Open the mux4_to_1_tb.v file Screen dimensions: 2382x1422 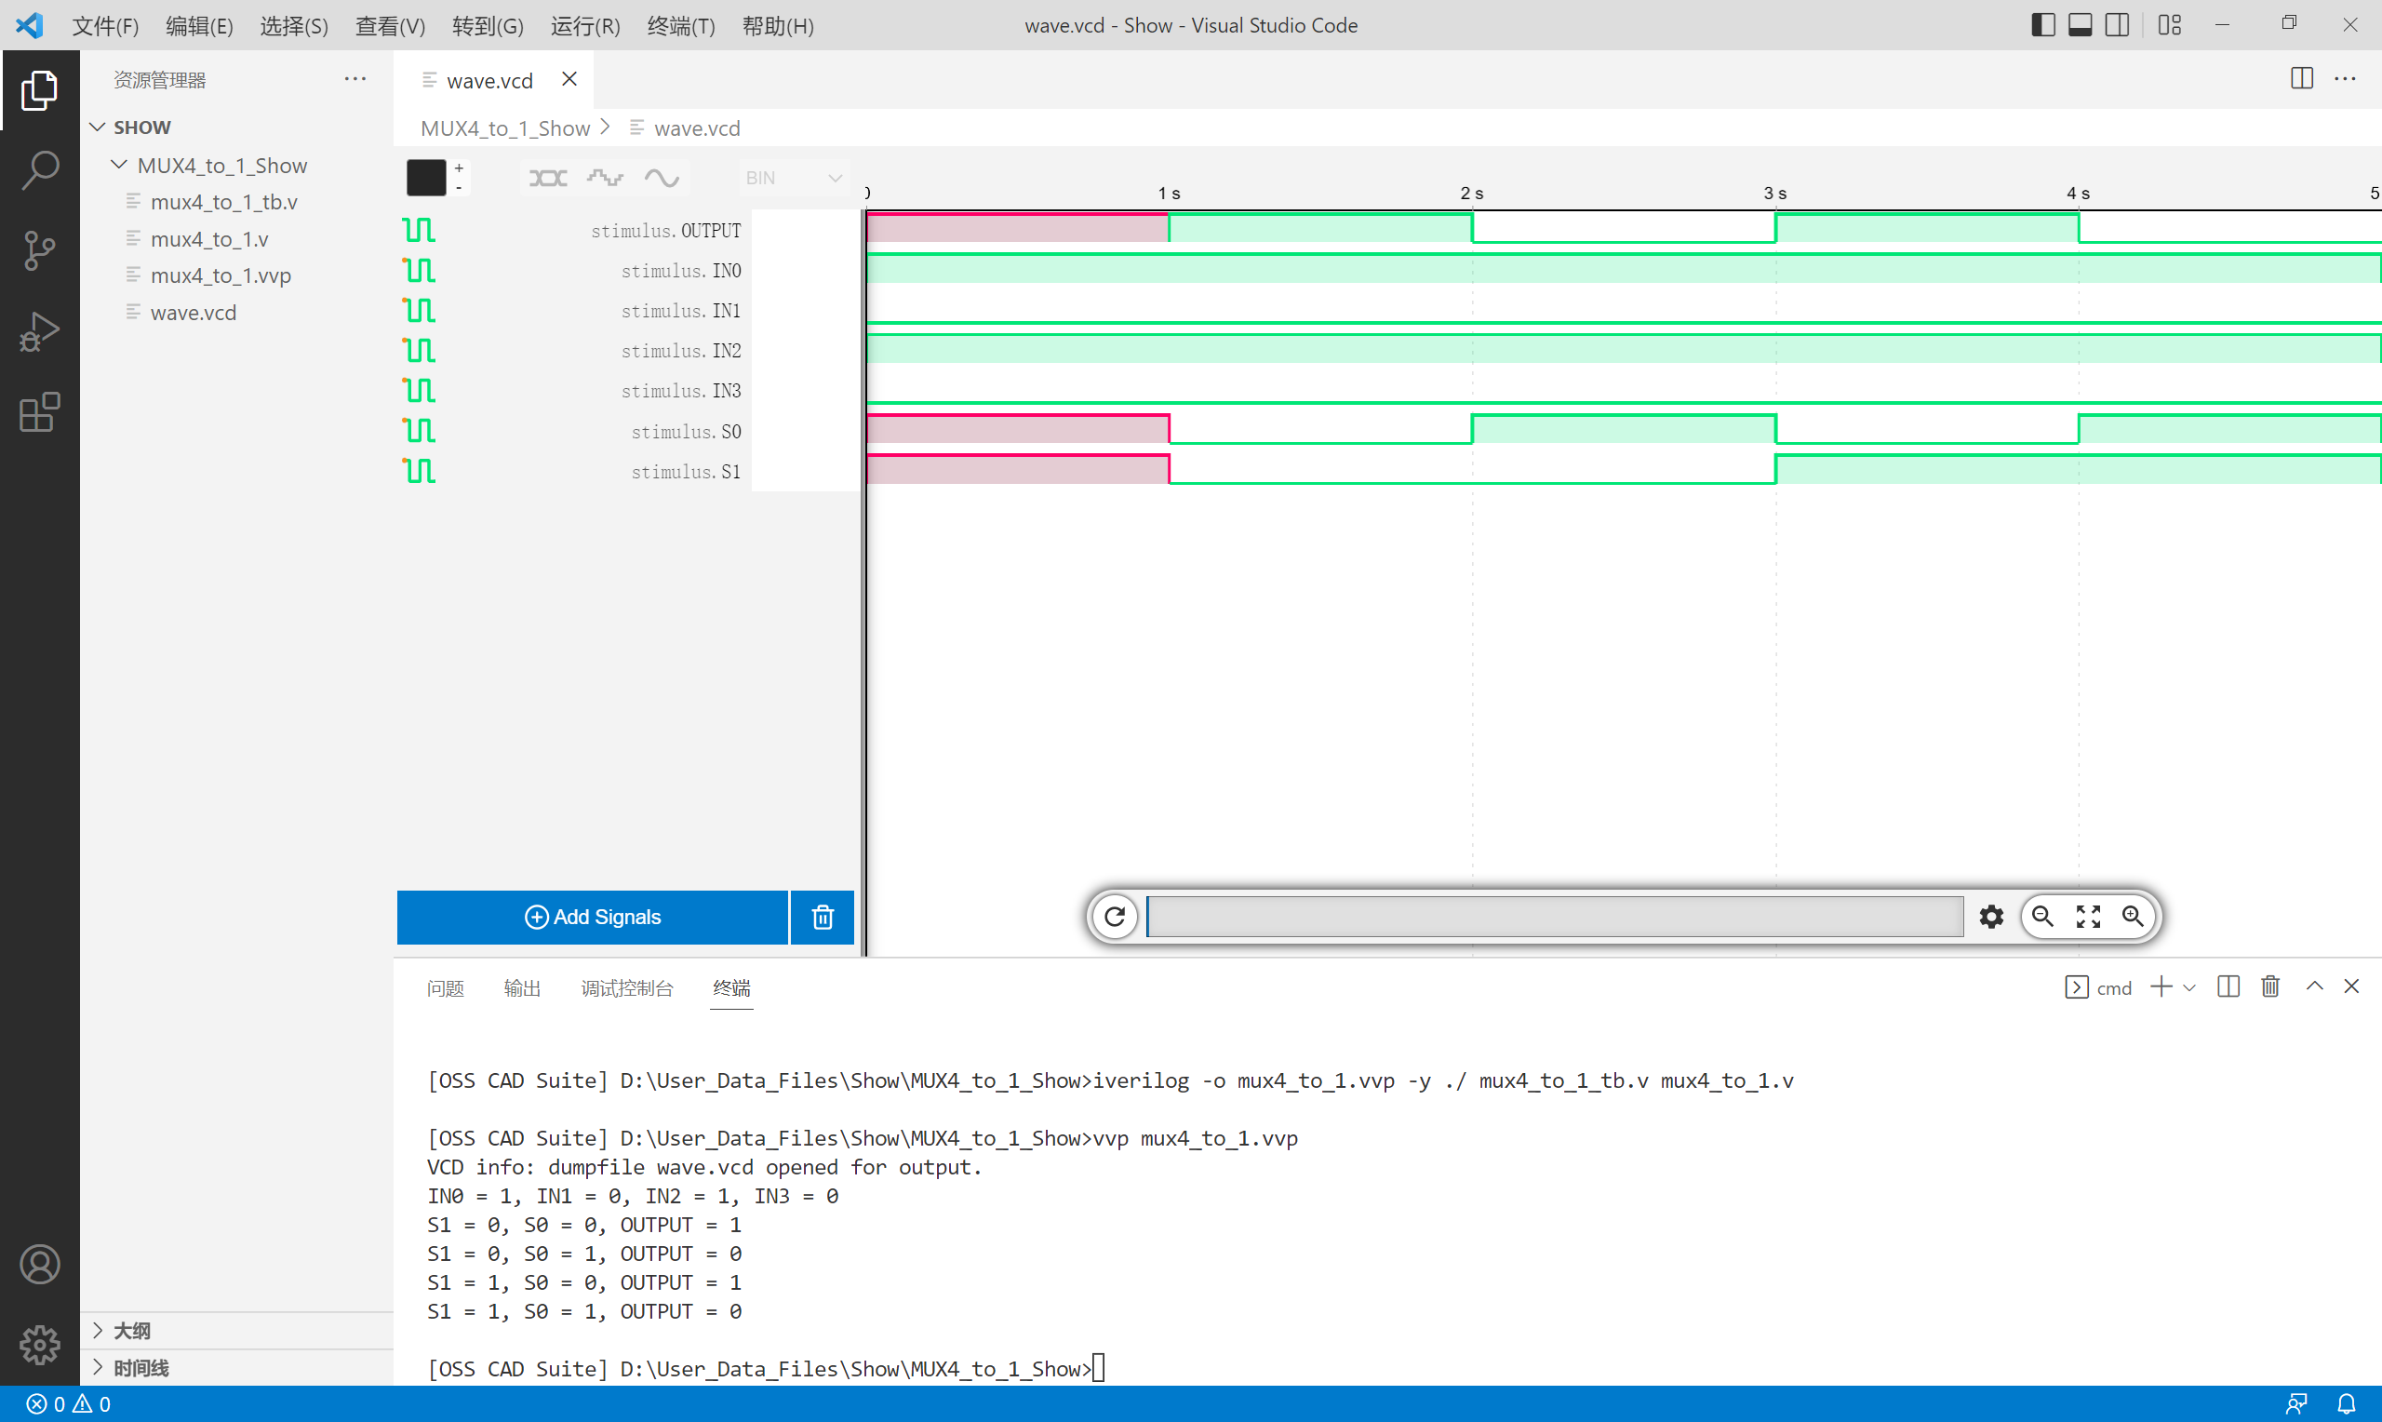224,202
